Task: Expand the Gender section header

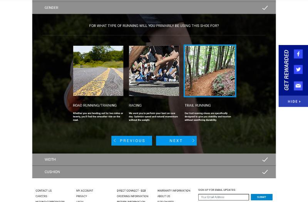Action: pyautogui.click(x=154, y=8)
